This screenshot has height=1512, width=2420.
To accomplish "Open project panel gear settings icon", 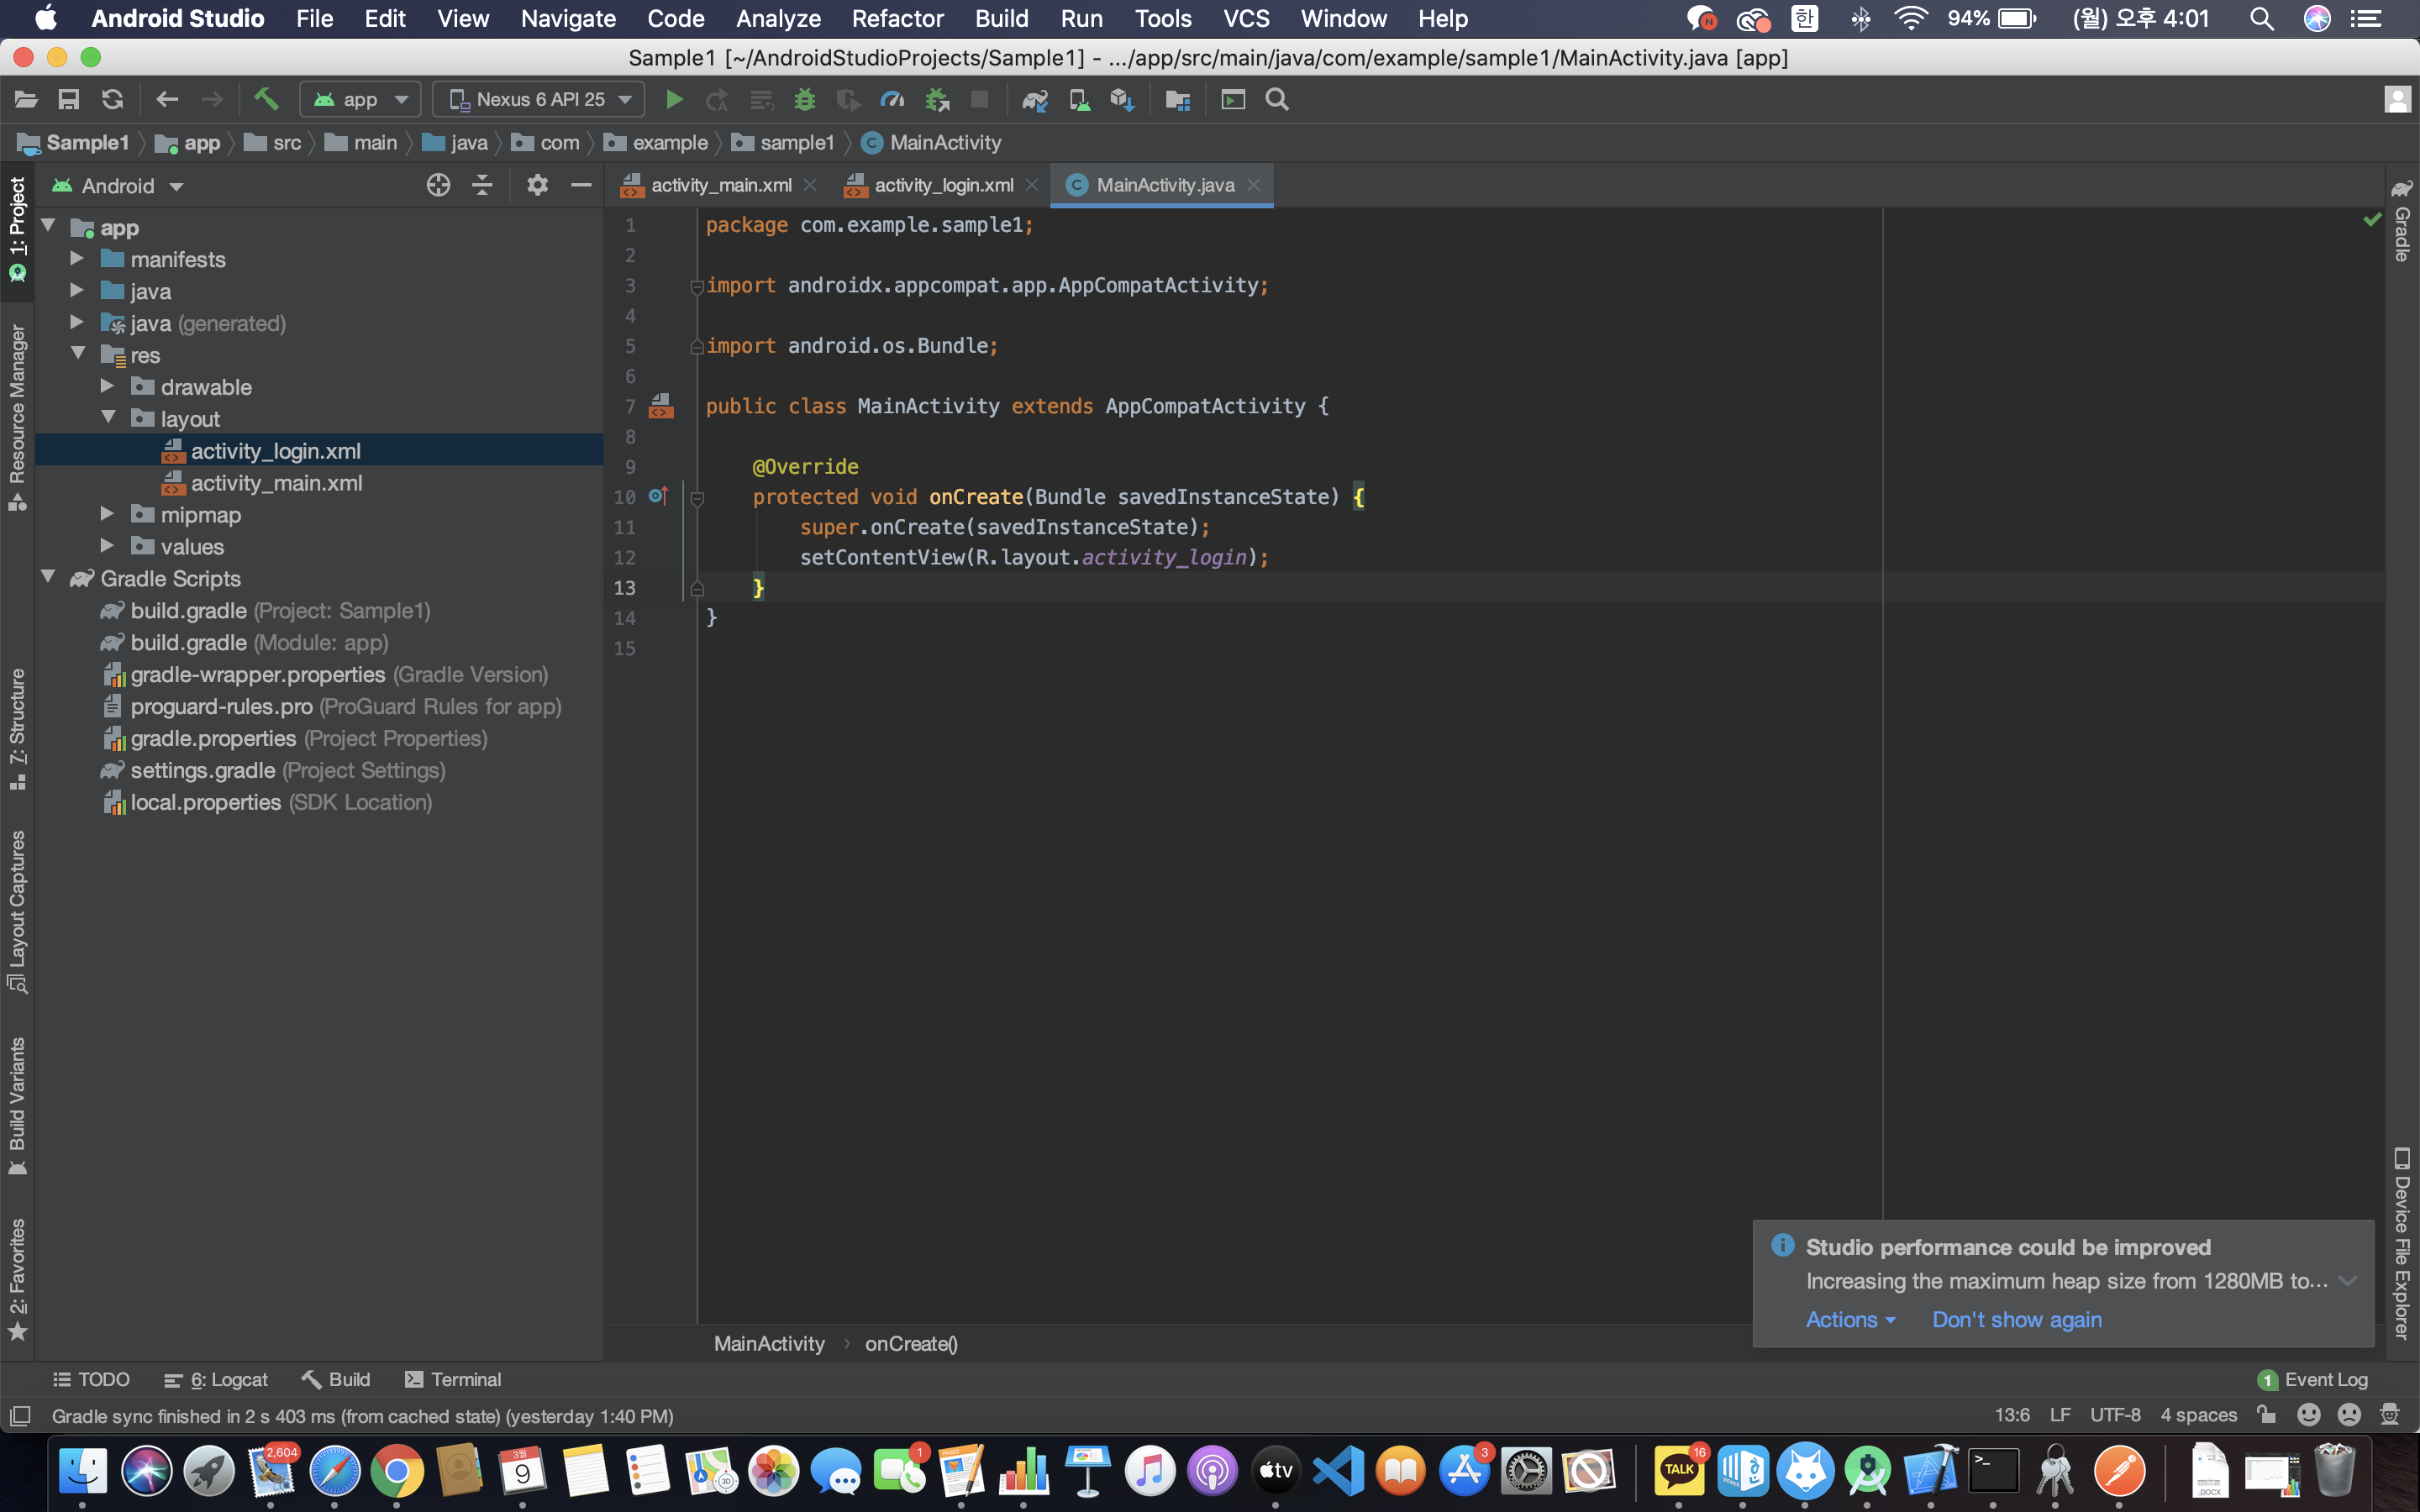I will coord(537,185).
